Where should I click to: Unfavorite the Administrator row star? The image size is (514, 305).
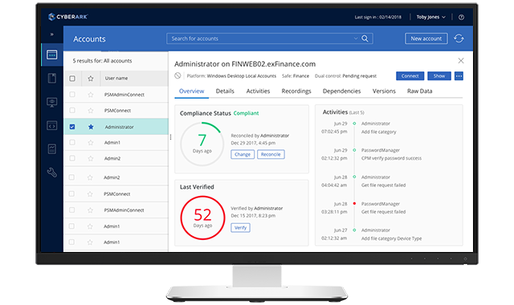click(x=91, y=127)
